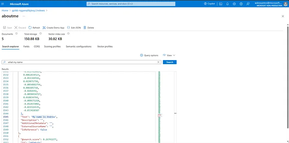
Task: Click the page vertical scrollbar
Action: tap(288, 77)
